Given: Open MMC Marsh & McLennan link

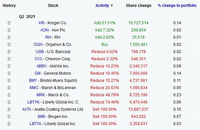Looking at the screenshot, I should tap(34, 88).
